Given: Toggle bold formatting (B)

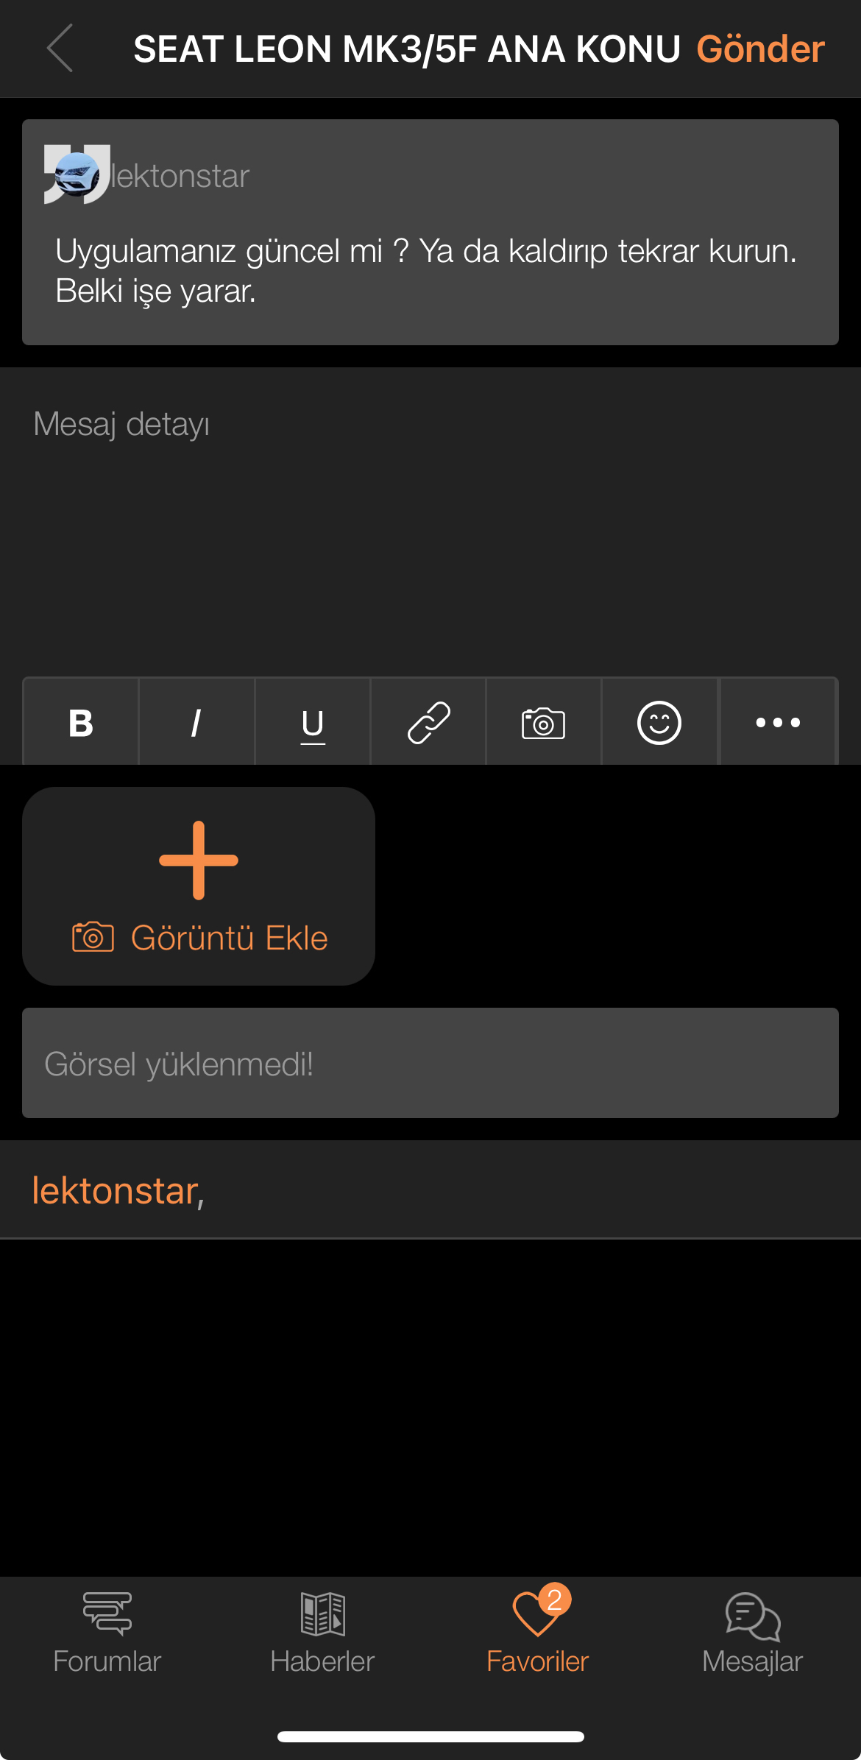Looking at the screenshot, I should point(81,722).
